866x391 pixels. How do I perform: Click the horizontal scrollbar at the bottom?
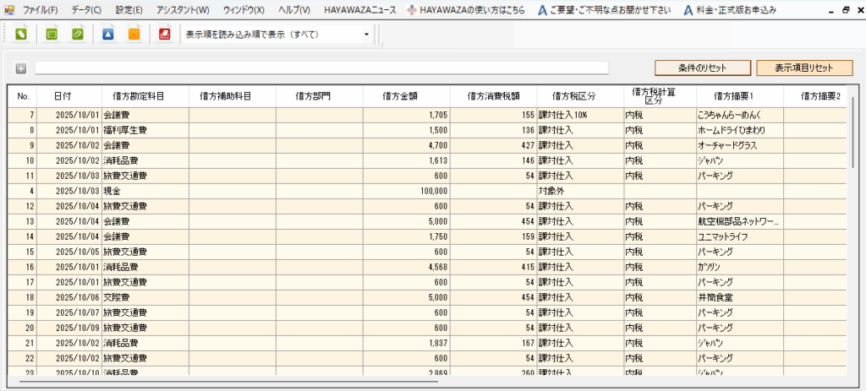(x=228, y=382)
